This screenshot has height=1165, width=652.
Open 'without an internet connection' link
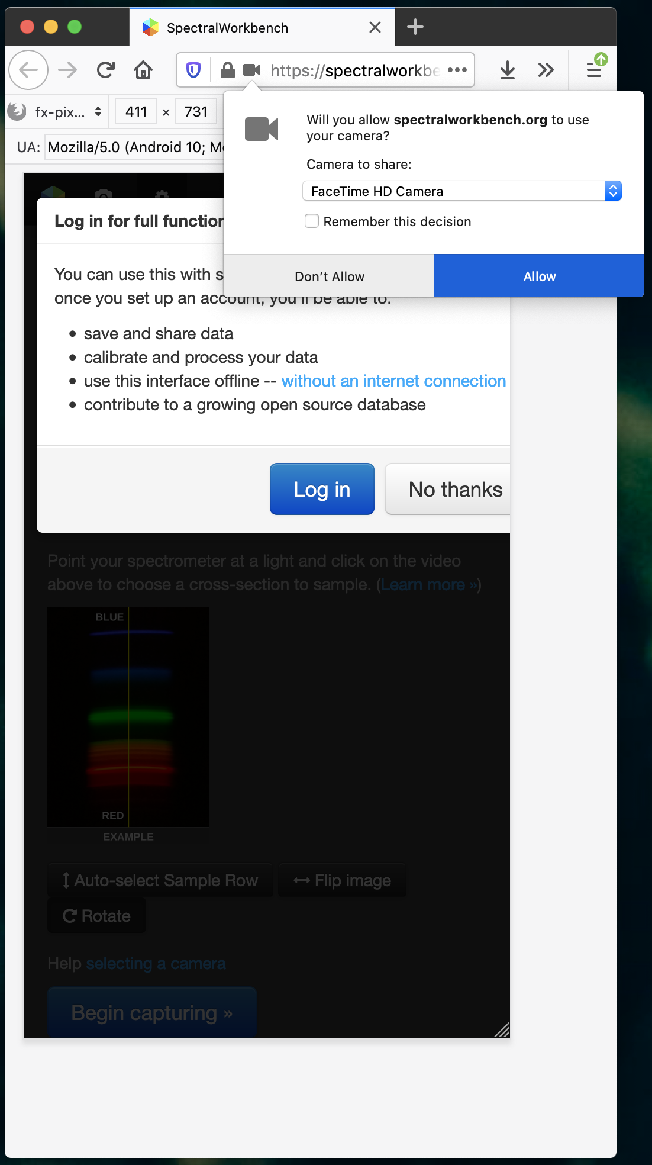[x=393, y=381]
